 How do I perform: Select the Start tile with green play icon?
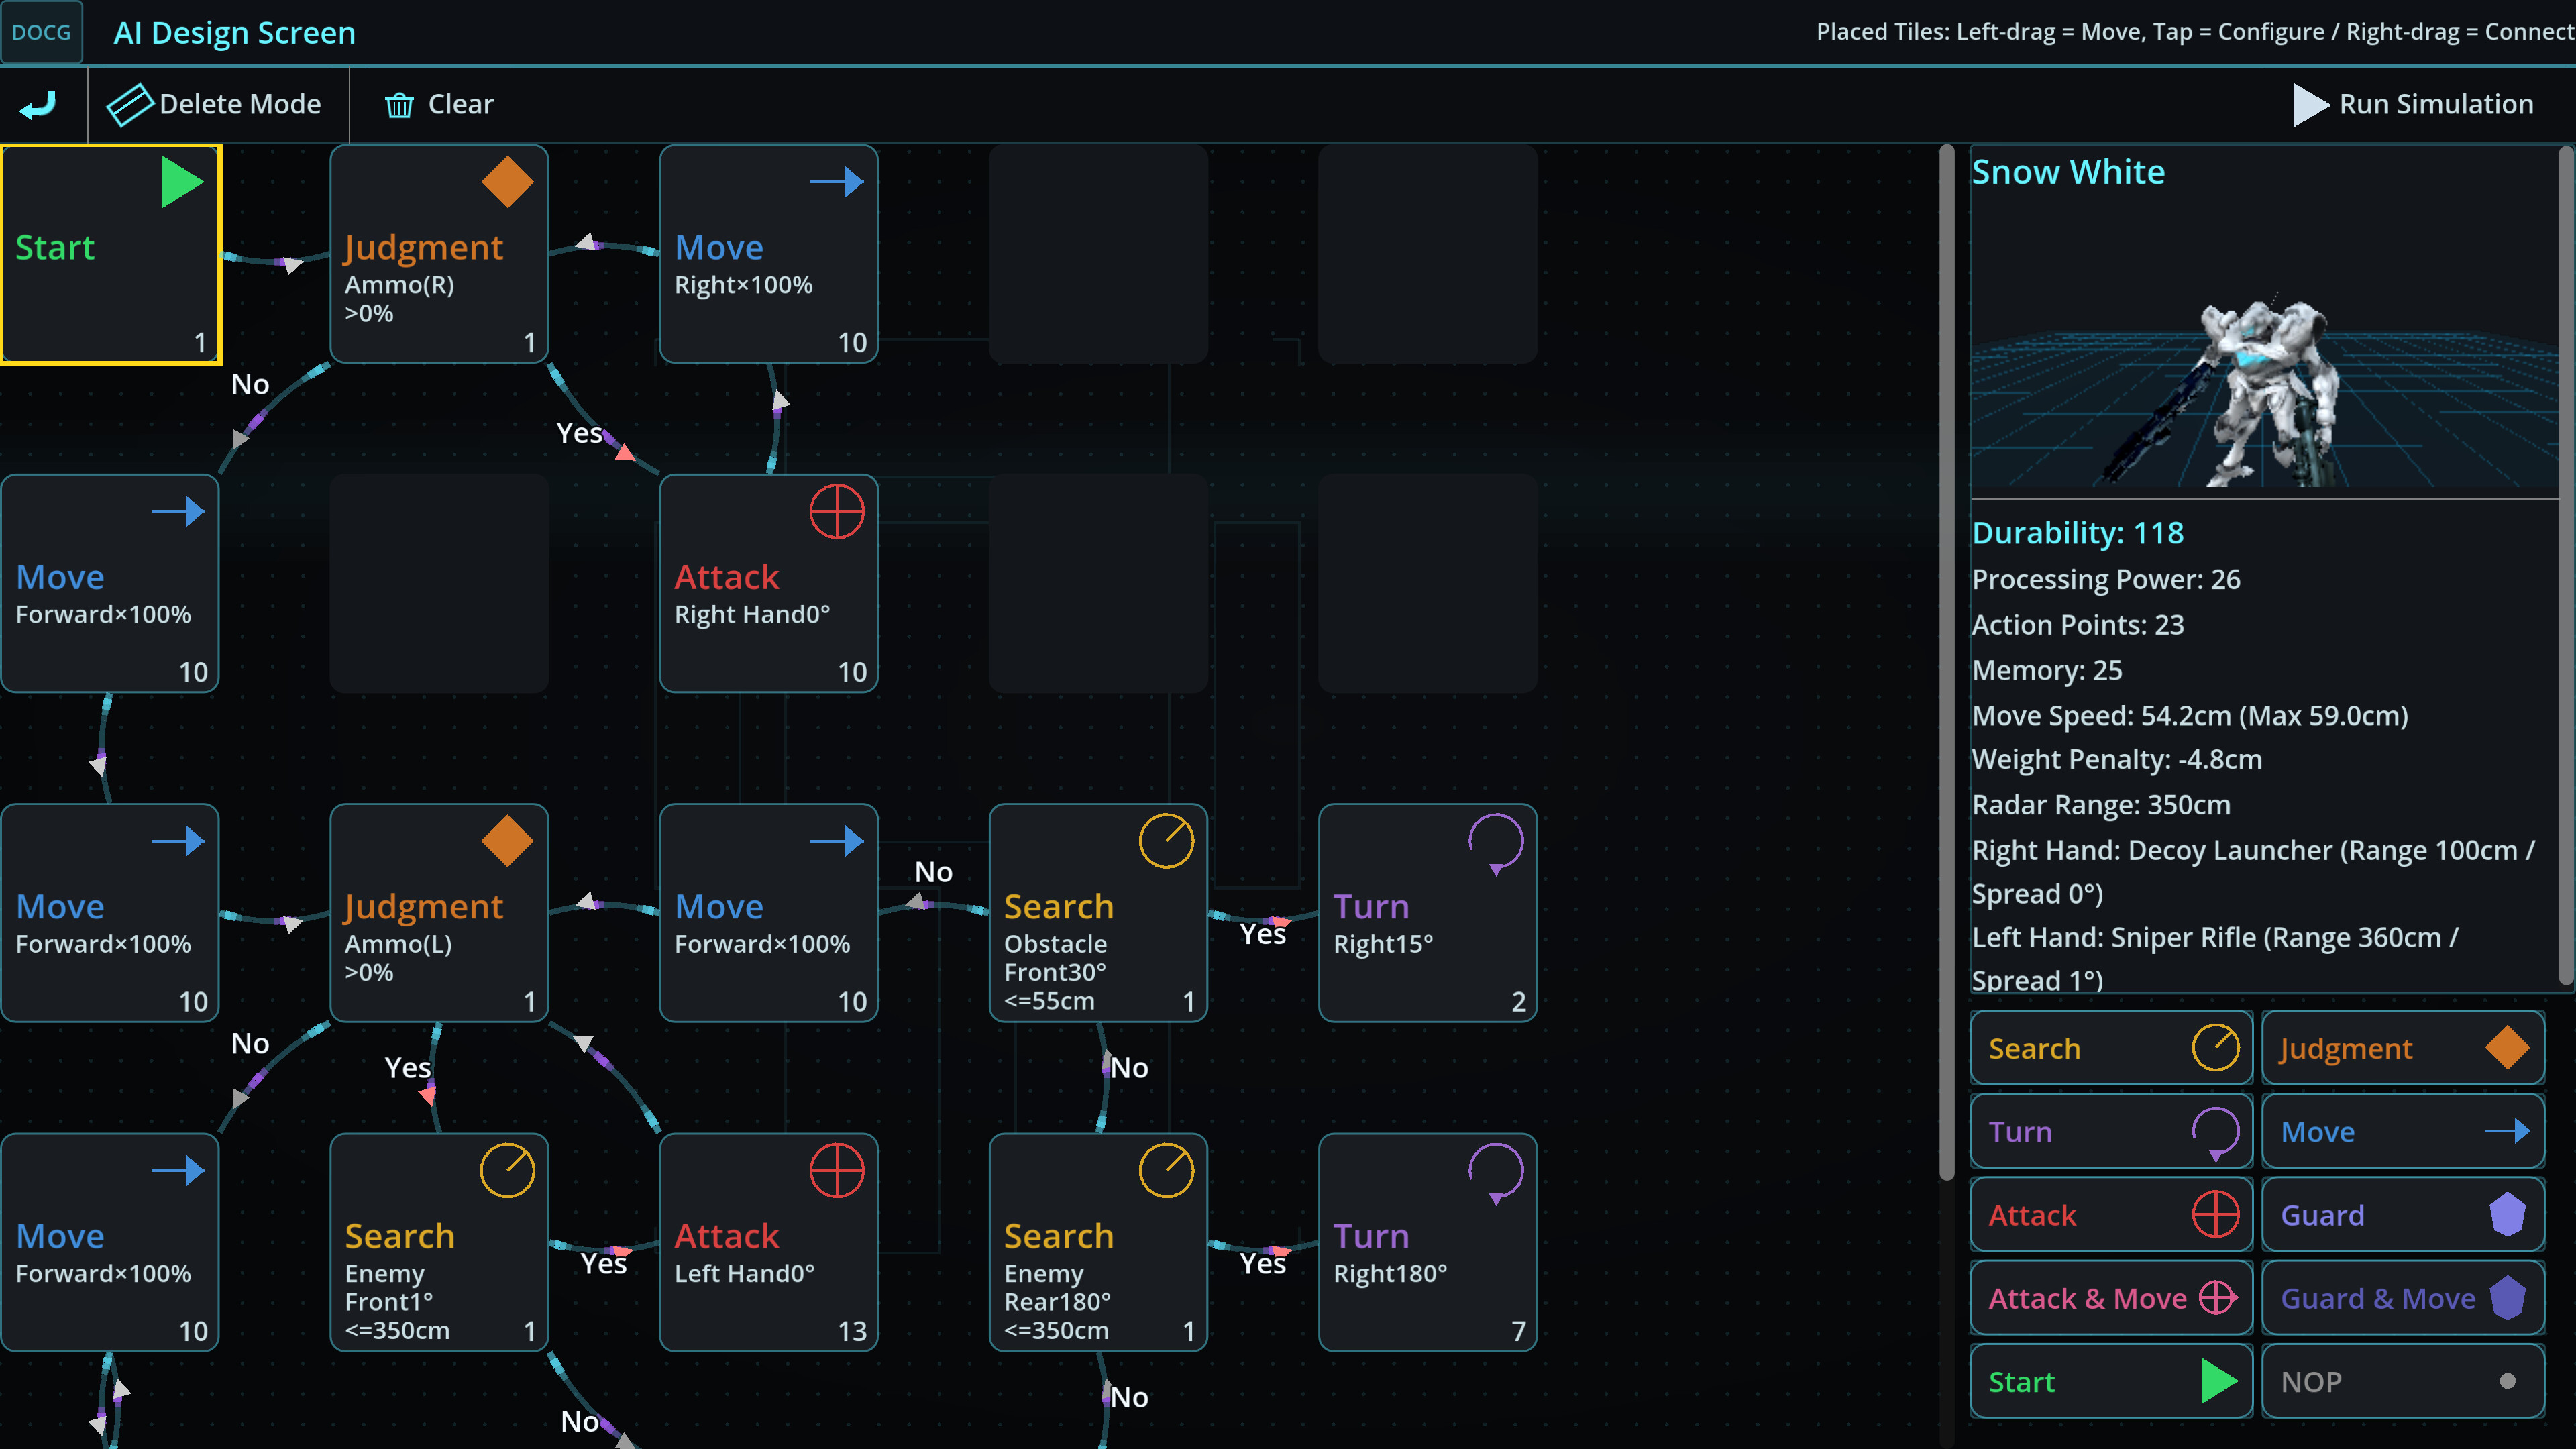[110, 254]
